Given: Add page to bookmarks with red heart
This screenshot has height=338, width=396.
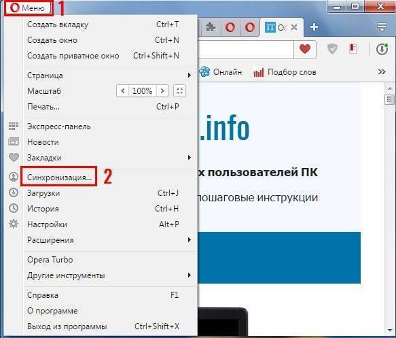Looking at the screenshot, I should point(305,49).
